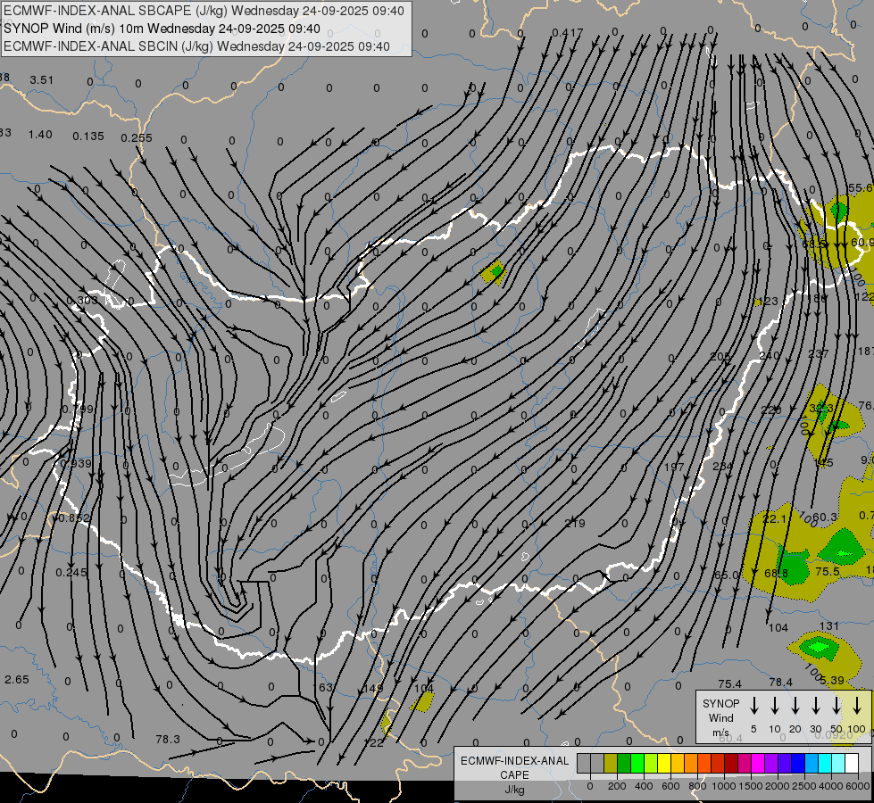Pick the dark red swatch before 1500
This screenshot has height=803, width=874.
(731, 764)
